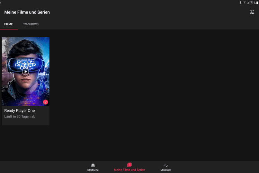This screenshot has width=259, height=173.
Task: Go to Startseite home icon
Action: [x=93, y=165]
